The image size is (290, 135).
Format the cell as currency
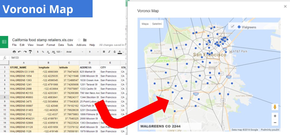[38, 52]
